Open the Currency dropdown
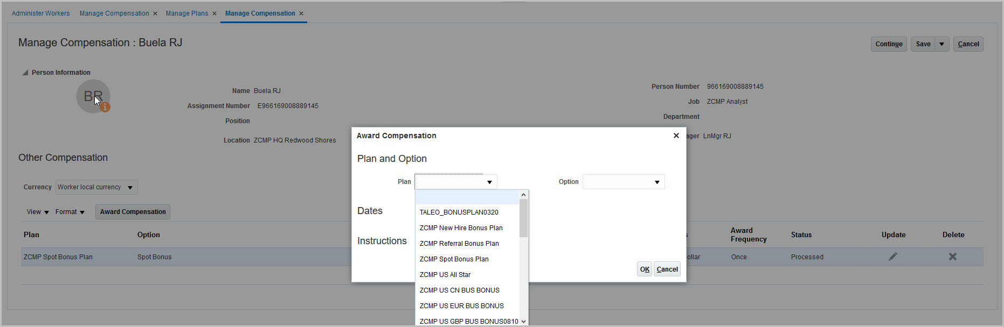Screen dimensions: 1004x327 (x=130, y=187)
